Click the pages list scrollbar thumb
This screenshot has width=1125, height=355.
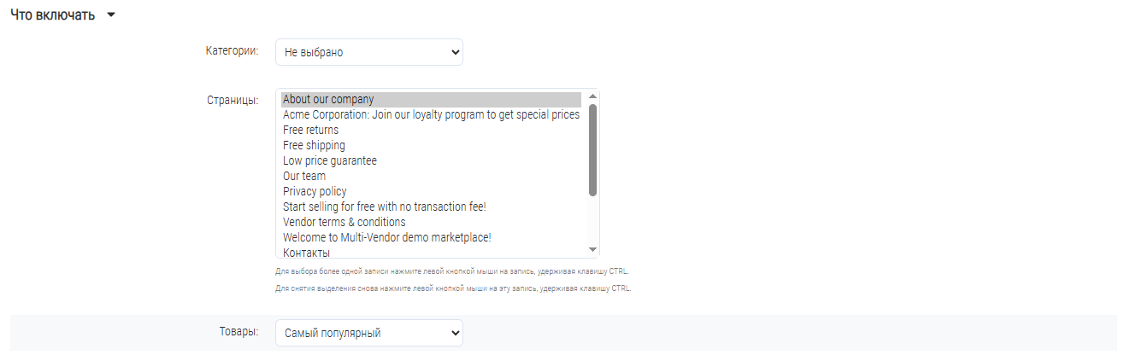click(x=592, y=150)
